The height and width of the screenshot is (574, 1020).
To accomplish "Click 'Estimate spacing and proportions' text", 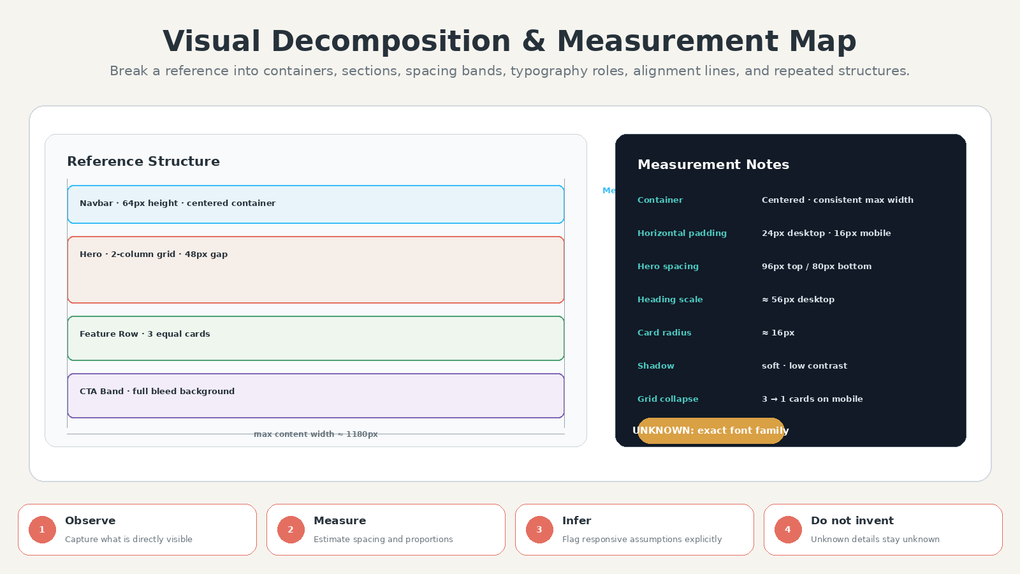I will (383, 540).
